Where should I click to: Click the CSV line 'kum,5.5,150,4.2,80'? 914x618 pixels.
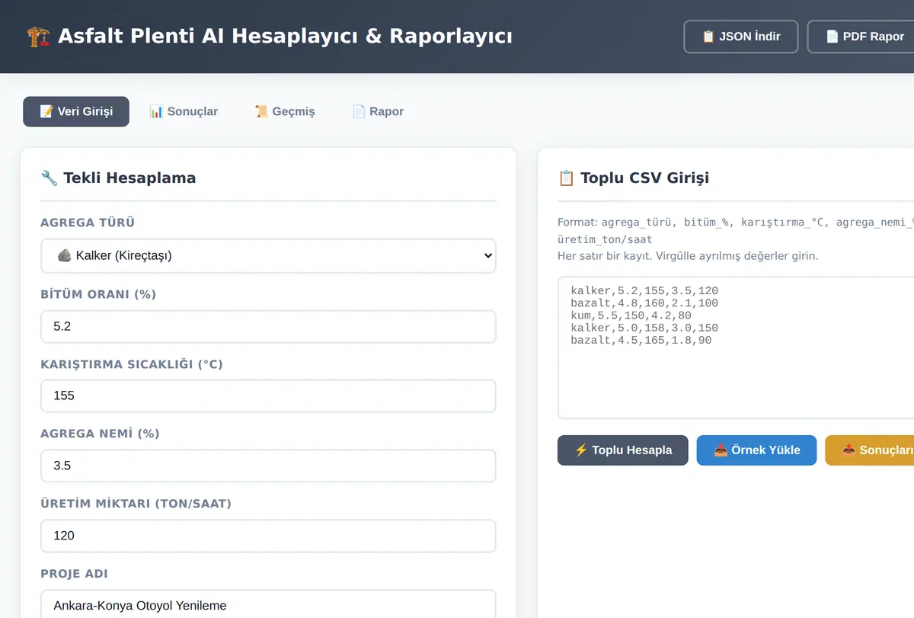point(631,315)
